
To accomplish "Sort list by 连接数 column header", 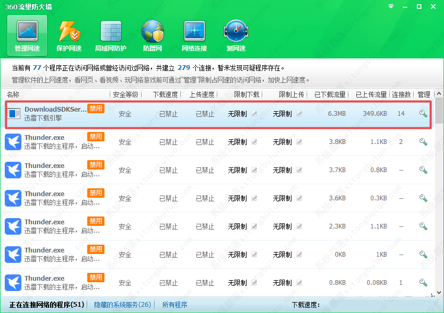I will [x=401, y=94].
